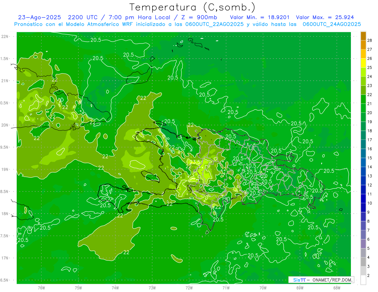Click the 74W longitude axis label
The height and width of the screenshot is (292, 378).
click(x=115, y=288)
